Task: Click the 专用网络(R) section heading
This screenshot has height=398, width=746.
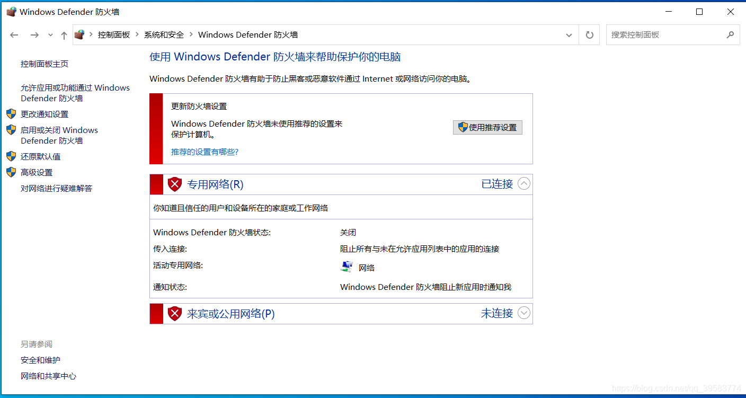Action: click(x=215, y=184)
